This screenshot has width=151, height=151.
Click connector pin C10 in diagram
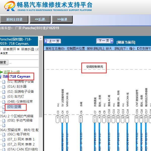[109, 119]
